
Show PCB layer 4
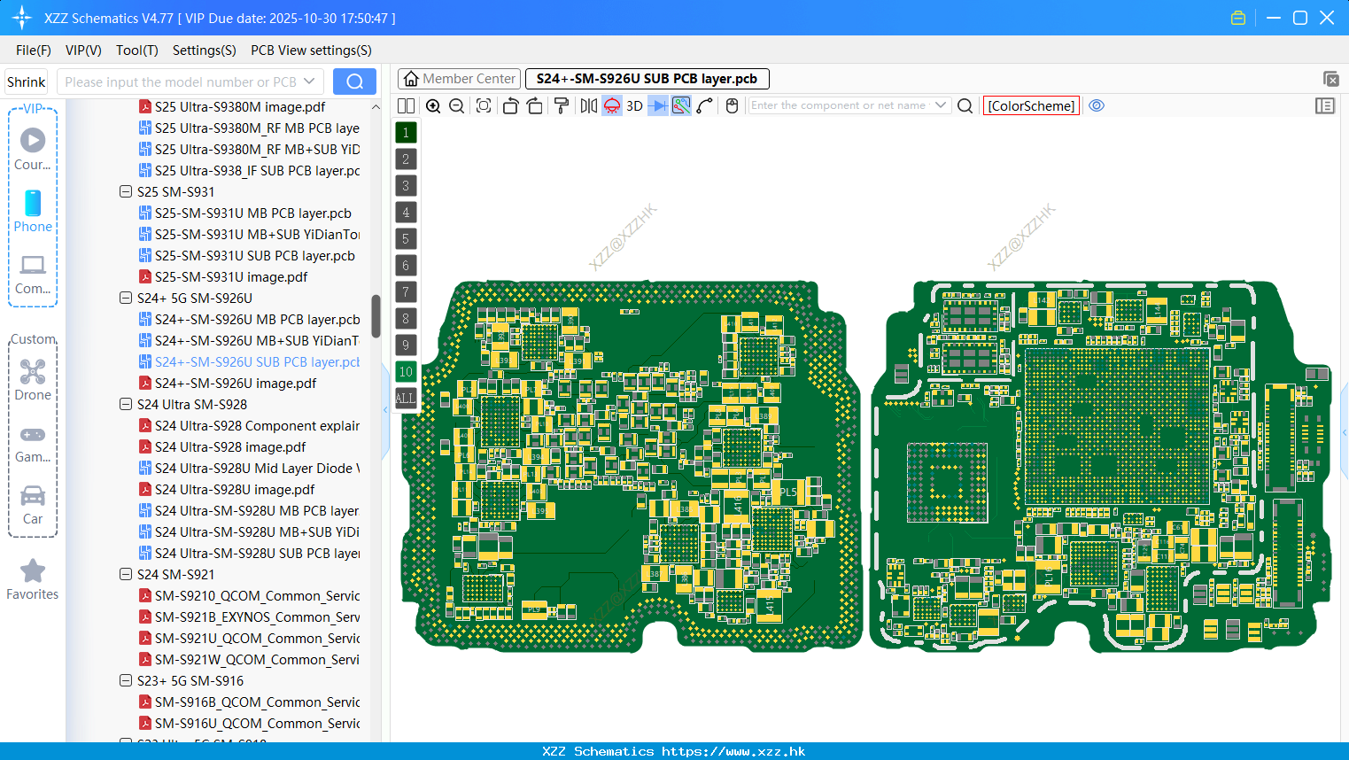(x=406, y=212)
